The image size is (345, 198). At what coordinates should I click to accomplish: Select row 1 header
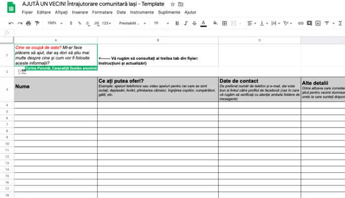click(x=7, y=55)
